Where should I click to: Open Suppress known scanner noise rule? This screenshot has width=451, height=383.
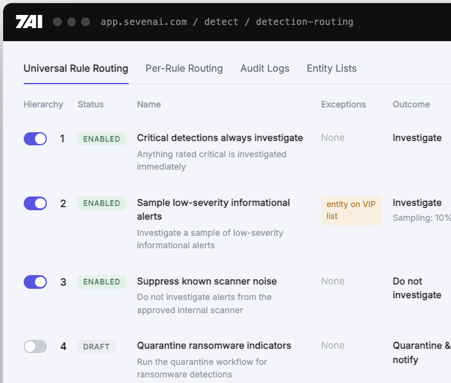(x=207, y=281)
